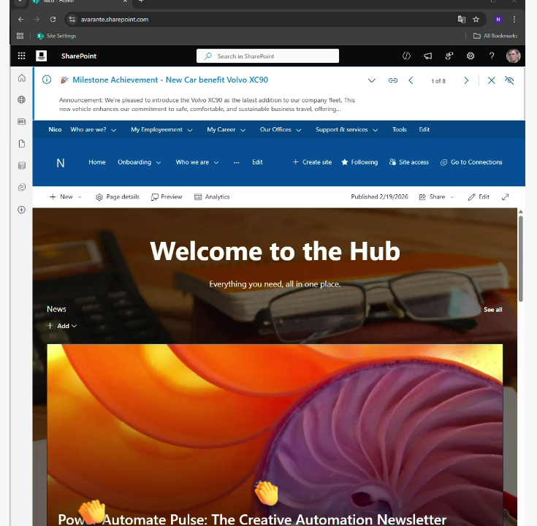Click the Create site button
Screen dimensions: 537x526
312,162
